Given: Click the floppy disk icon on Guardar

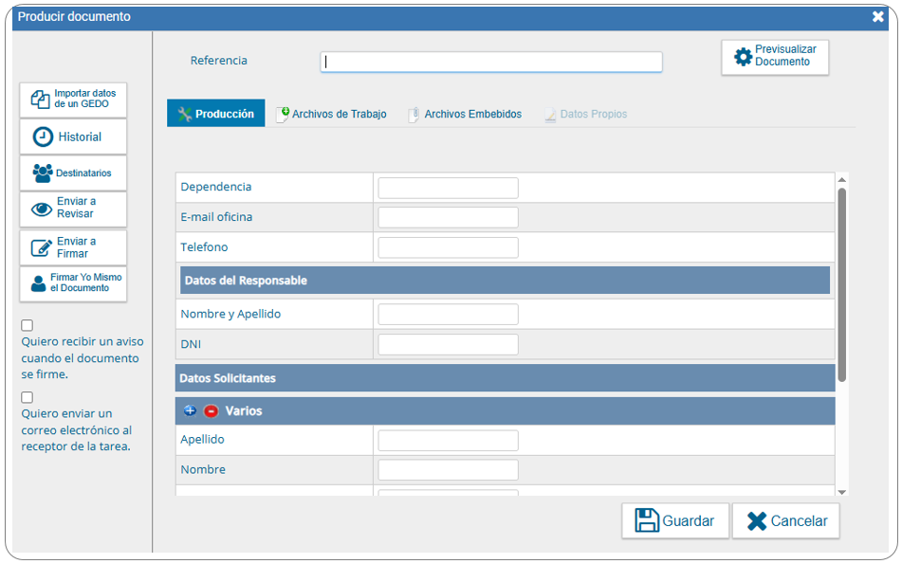Looking at the screenshot, I should [x=647, y=520].
